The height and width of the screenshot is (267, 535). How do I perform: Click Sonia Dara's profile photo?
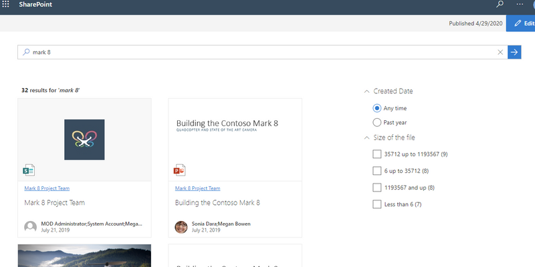pyautogui.click(x=181, y=227)
